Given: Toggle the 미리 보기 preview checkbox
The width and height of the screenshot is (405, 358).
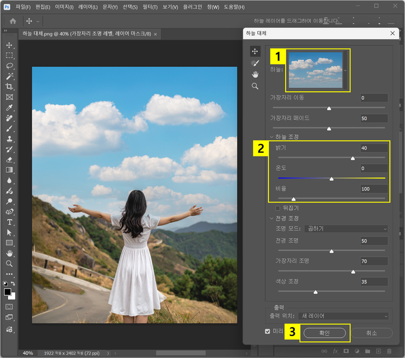Looking at the screenshot, I should [x=268, y=331].
